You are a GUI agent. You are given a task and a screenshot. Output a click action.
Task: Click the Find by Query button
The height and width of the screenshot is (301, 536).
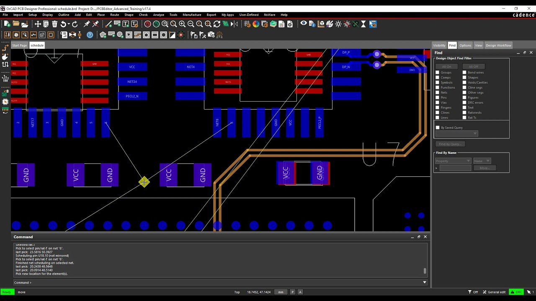click(x=450, y=144)
